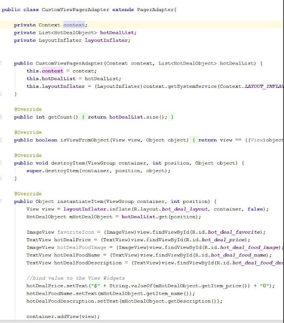
Task: Click 'hotDealList.size()' in the getCount return
Action: point(137,117)
